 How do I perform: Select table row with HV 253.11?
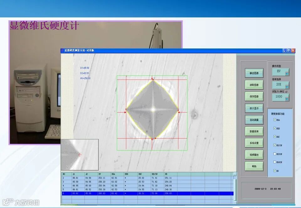point(148,178)
